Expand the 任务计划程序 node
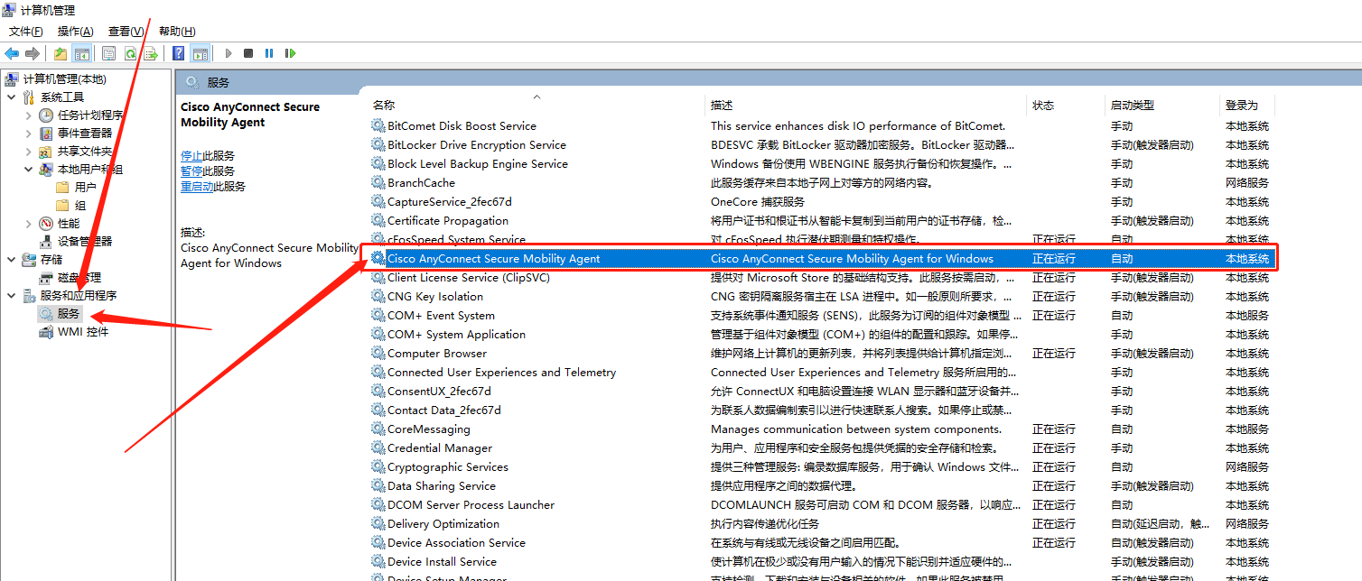 tap(29, 115)
